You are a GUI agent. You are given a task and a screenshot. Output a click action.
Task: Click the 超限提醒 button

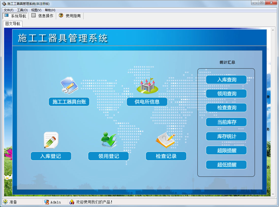226,150
